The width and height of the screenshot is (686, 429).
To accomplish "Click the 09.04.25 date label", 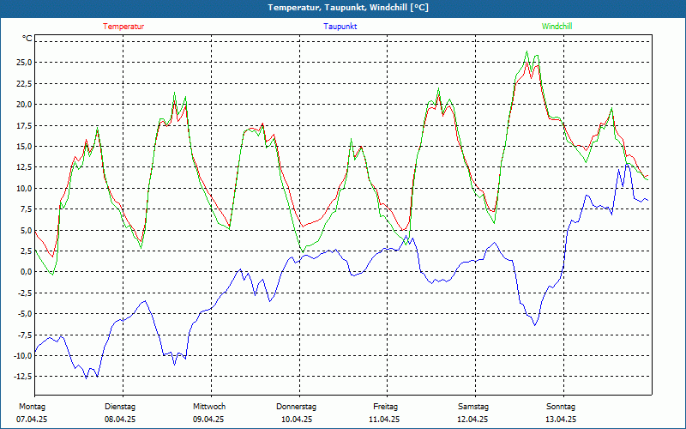I will pyautogui.click(x=208, y=420).
